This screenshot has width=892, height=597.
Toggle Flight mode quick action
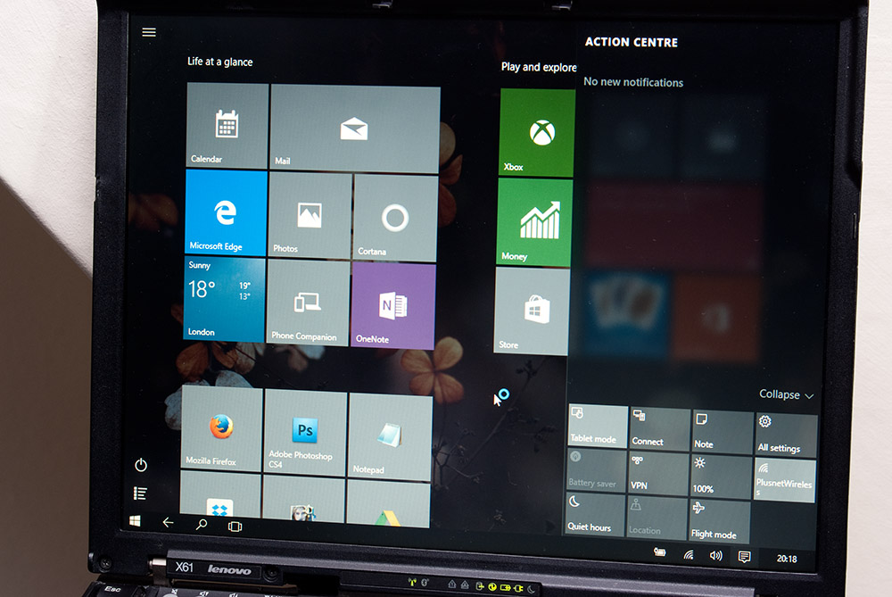click(x=719, y=521)
